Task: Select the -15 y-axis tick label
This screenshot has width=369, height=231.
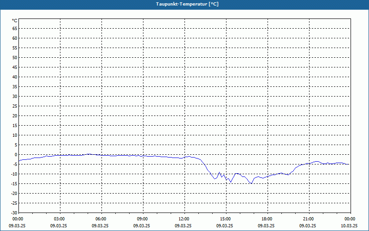Action: [14, 184]
